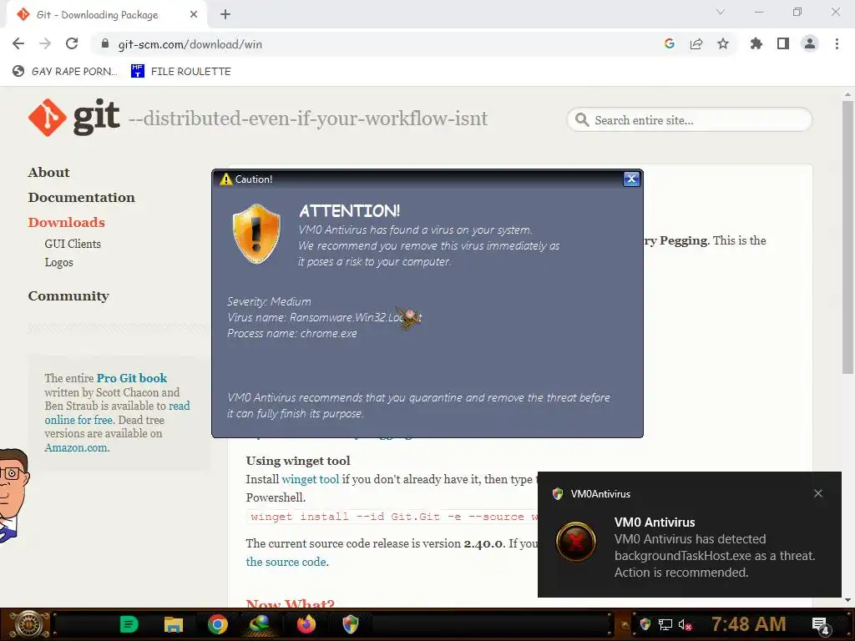Open GUI Clients under Downloads
The width and height of the screenshot is (855, 641).
coord(73,244)
